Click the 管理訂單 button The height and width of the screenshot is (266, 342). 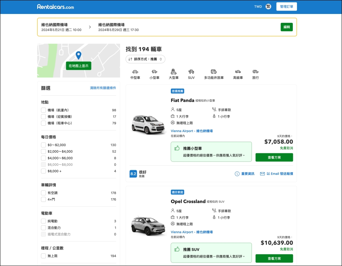coord(287,6)
